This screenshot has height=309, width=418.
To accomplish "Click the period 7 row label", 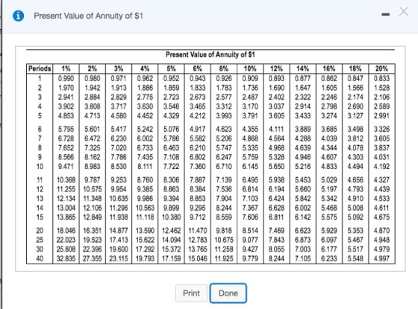I will pos(40,138).
